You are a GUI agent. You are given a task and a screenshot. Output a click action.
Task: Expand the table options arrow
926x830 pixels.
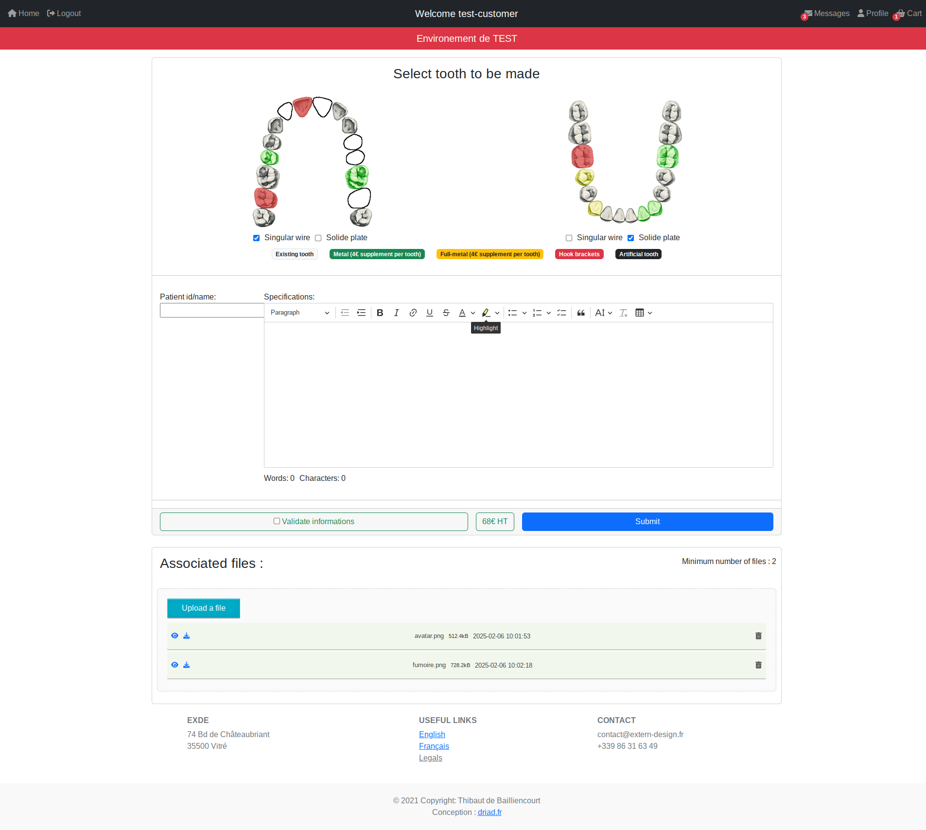click(650, 313)
